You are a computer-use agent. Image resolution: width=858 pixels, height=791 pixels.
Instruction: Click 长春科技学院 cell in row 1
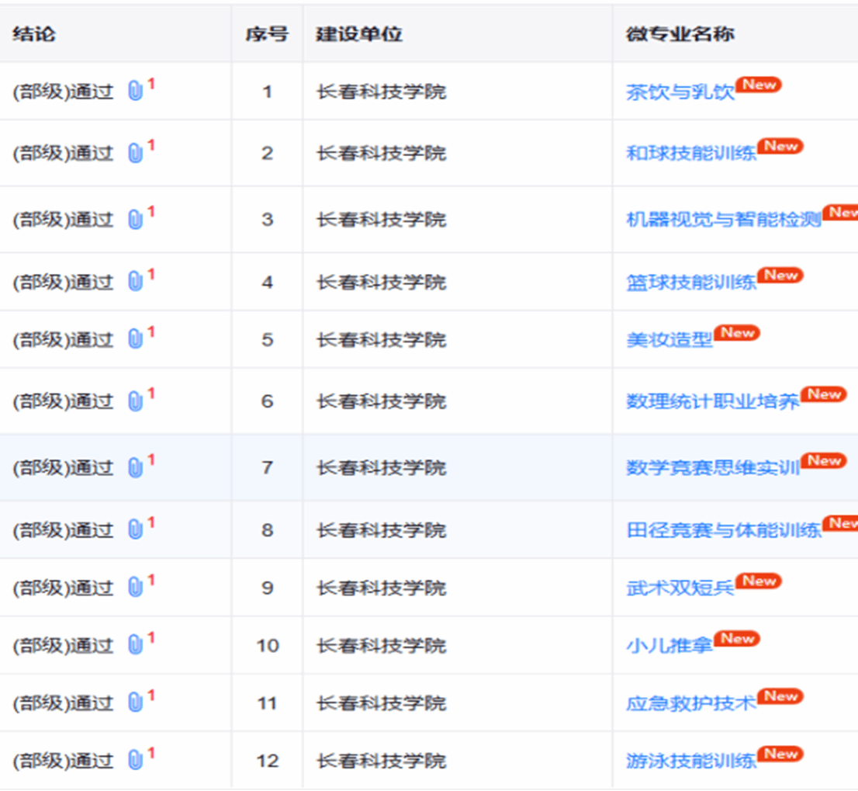382,92
